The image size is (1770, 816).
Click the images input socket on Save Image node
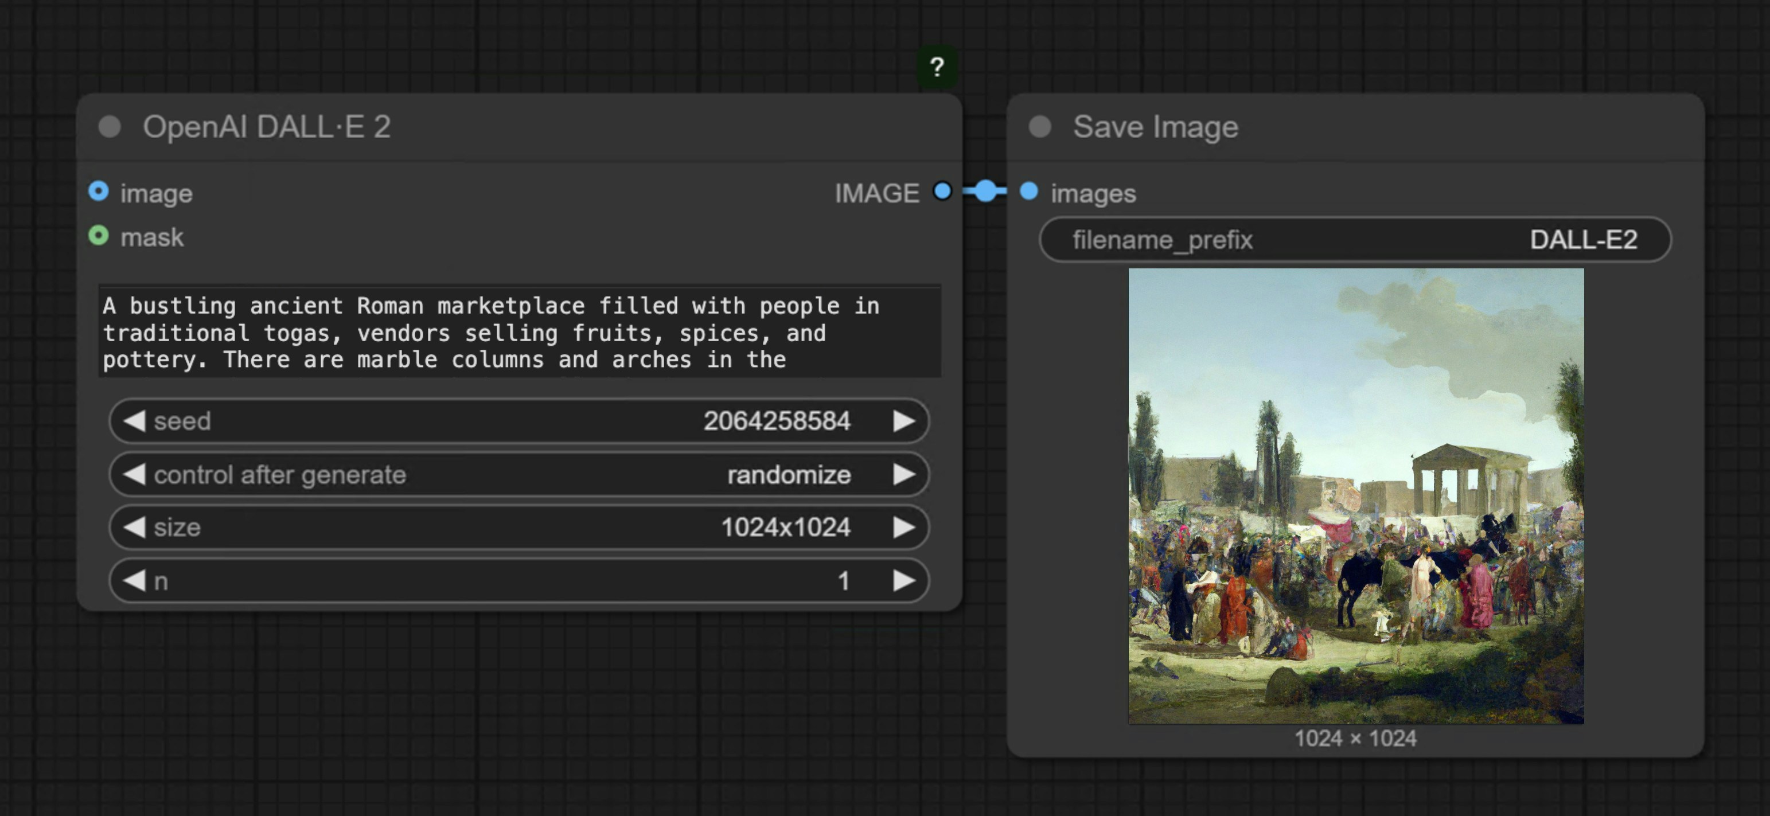click(1027, 193)
